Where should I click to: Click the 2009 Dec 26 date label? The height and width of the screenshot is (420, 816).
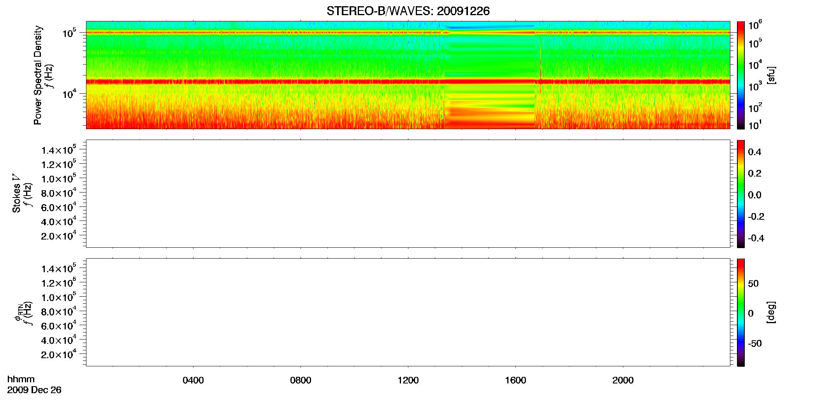tap(34, 390)
